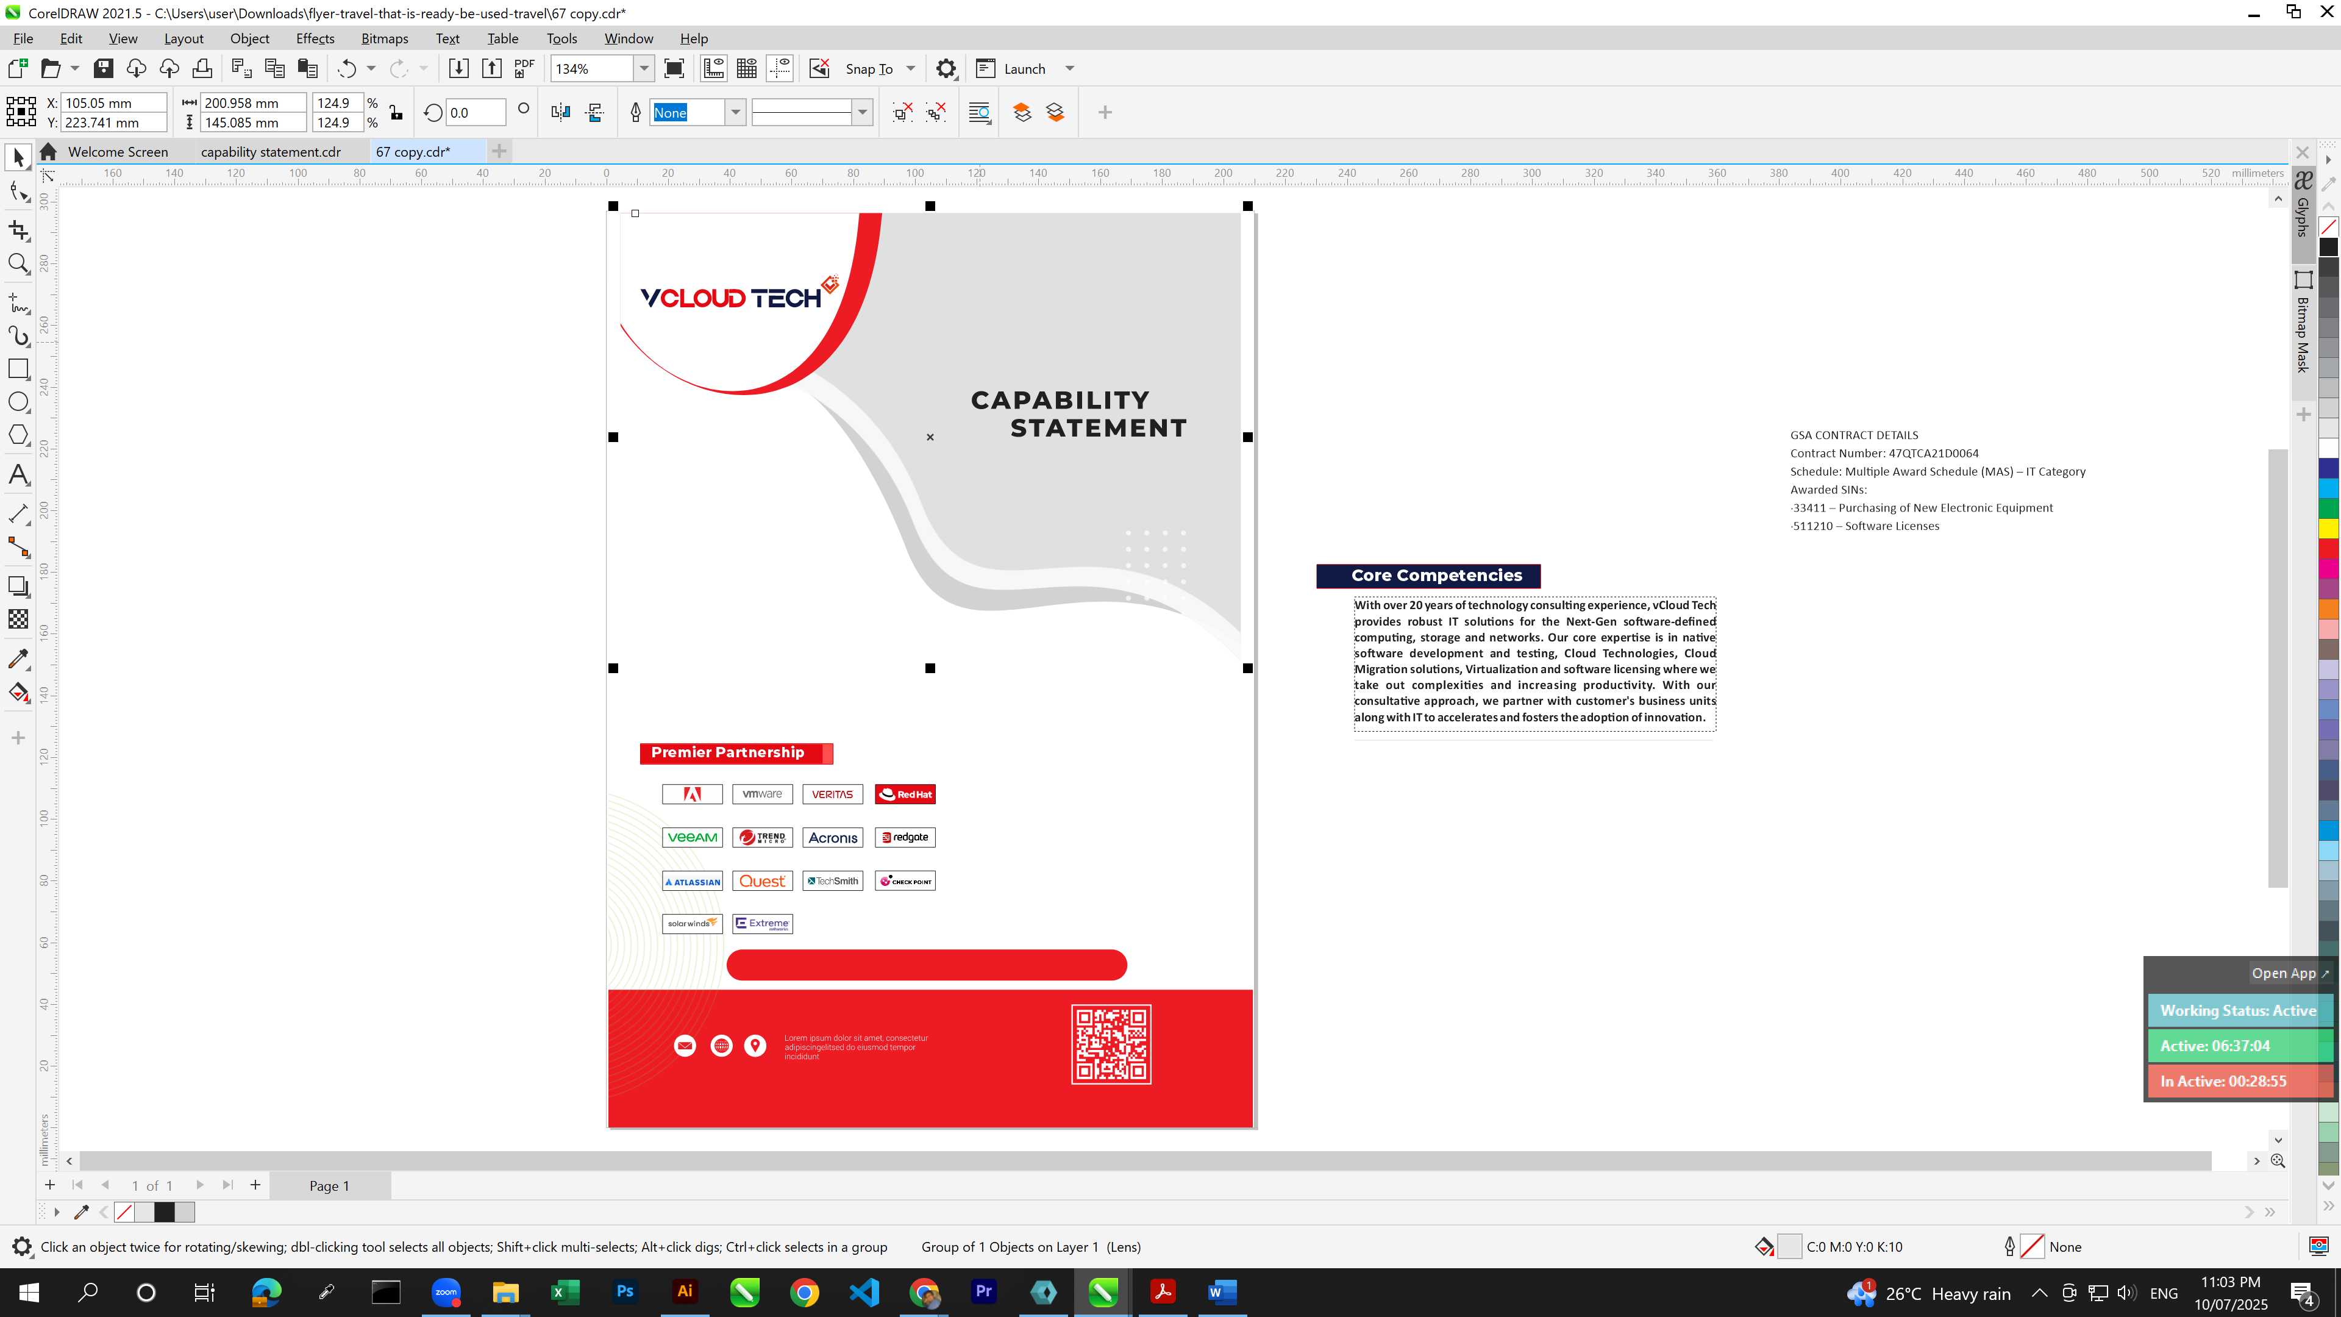
Task: Select the Pick tool
Action: (x=18, y=157)
